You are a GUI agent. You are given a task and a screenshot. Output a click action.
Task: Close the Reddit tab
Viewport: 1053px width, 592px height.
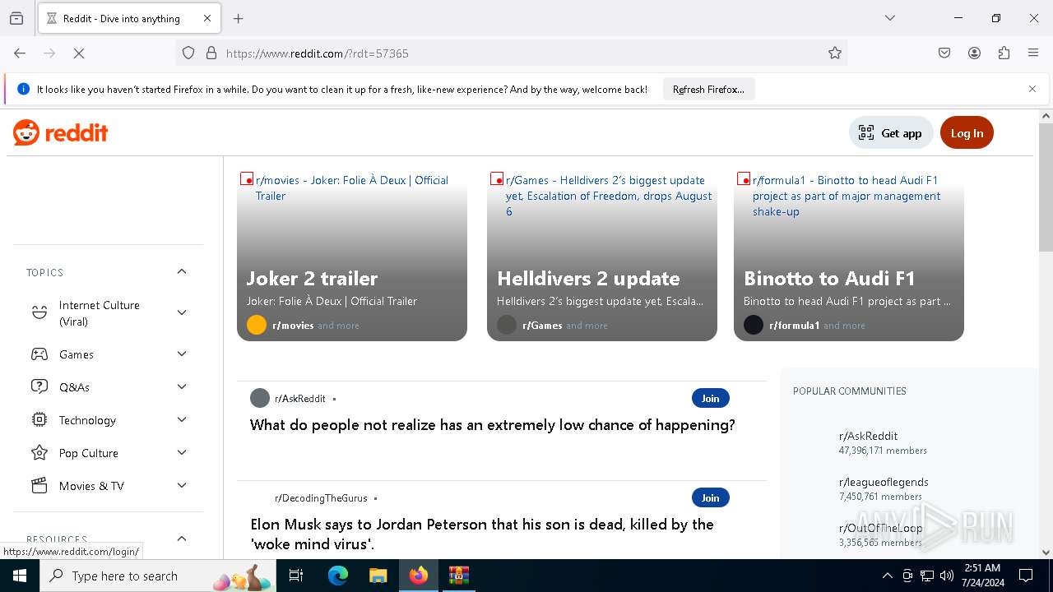[207, 18]
